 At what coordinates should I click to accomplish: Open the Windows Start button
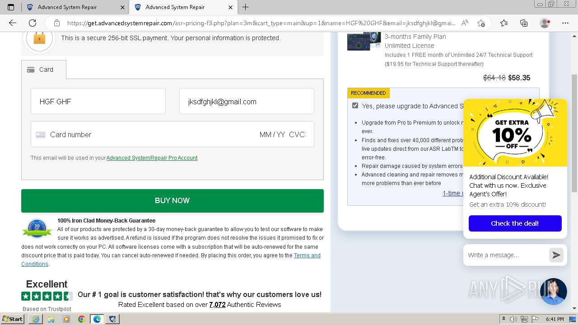[x=13, y=319]
